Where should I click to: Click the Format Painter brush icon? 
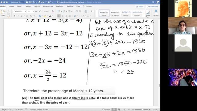(x=9, y=16)
